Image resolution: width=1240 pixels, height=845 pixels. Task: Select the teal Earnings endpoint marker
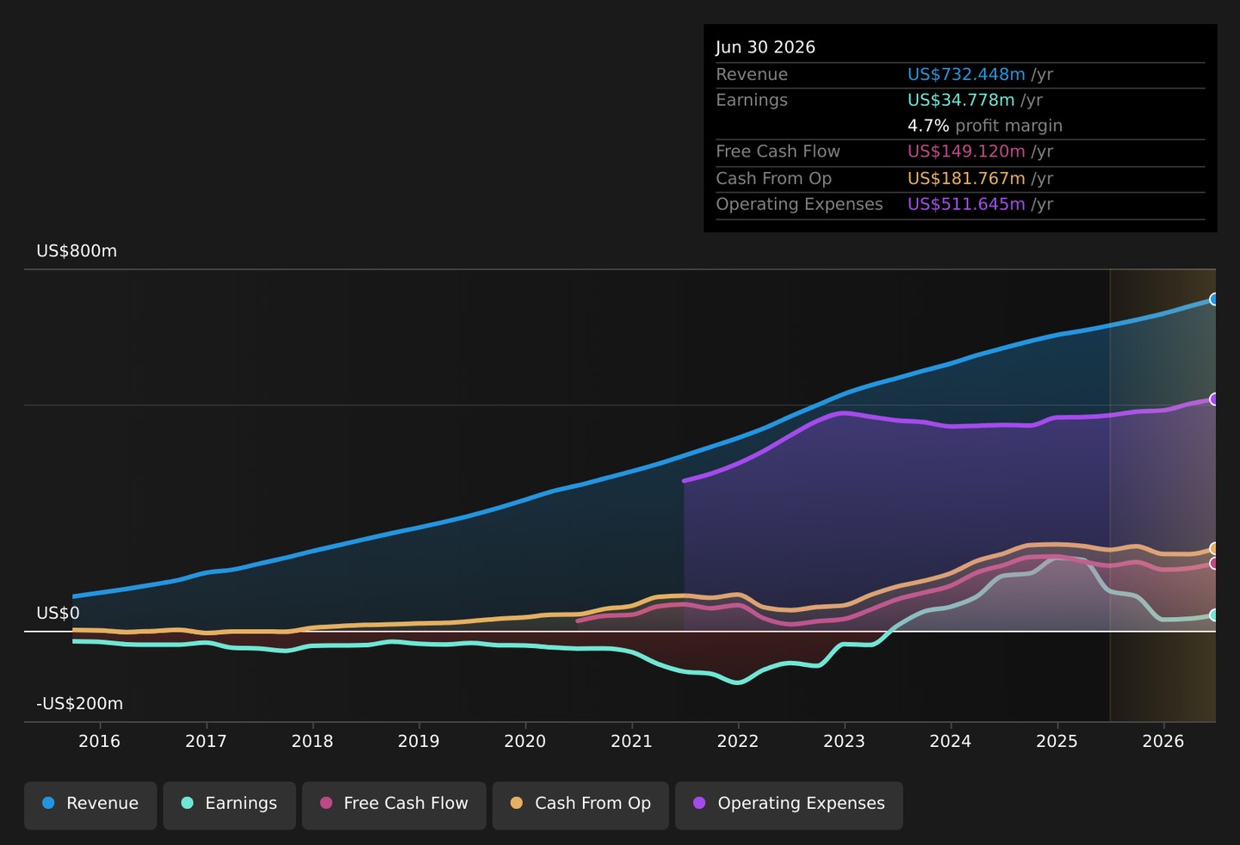[x=1214, y=615]
